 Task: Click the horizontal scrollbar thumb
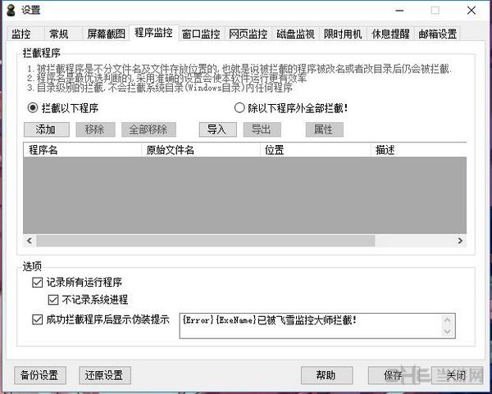click(x=206, y=241)
